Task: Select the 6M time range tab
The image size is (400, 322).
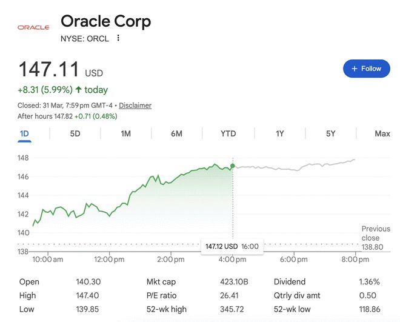Action: [x=176, y=133]
